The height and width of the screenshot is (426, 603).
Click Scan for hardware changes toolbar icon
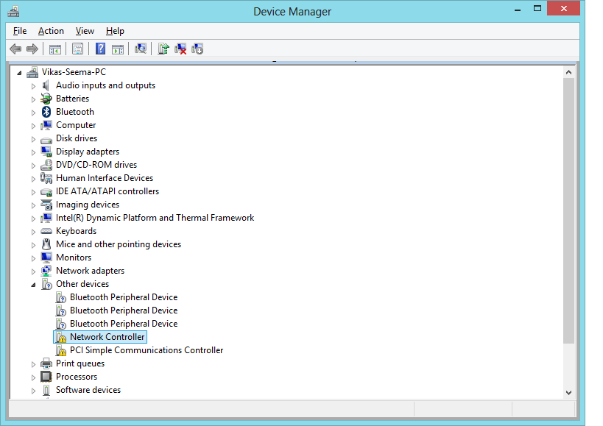tap(141, 49)
